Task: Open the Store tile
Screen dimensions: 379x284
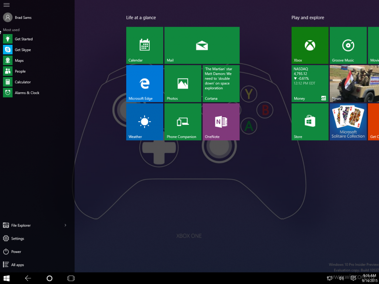Action: click(x=310, y=122)
